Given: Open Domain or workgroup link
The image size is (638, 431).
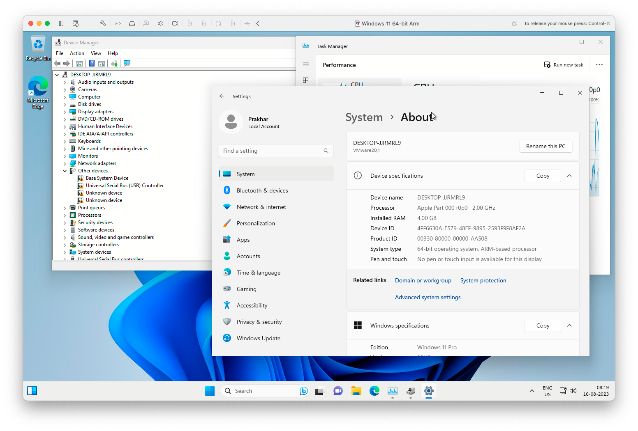Looking at the screenshot, I should pos(423,280).
